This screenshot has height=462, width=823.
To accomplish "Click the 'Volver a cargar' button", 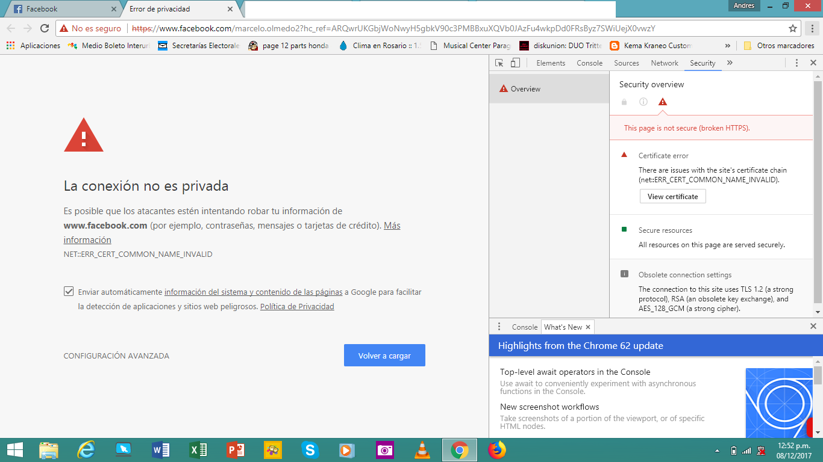I will (384, 356).
